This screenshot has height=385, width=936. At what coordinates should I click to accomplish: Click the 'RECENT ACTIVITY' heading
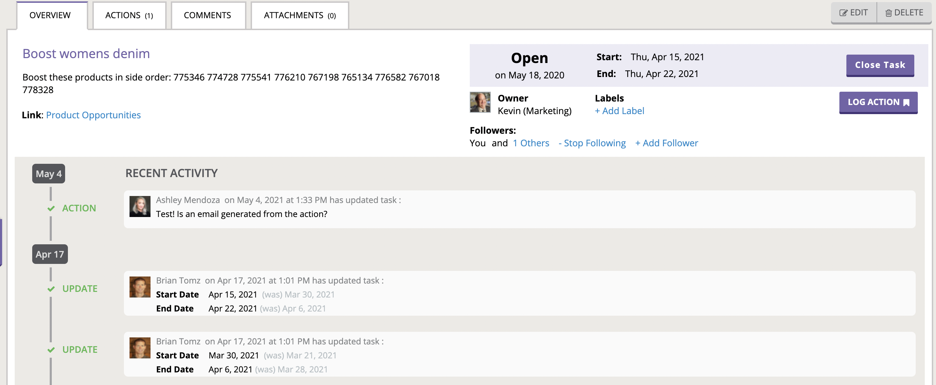point(172,173)
